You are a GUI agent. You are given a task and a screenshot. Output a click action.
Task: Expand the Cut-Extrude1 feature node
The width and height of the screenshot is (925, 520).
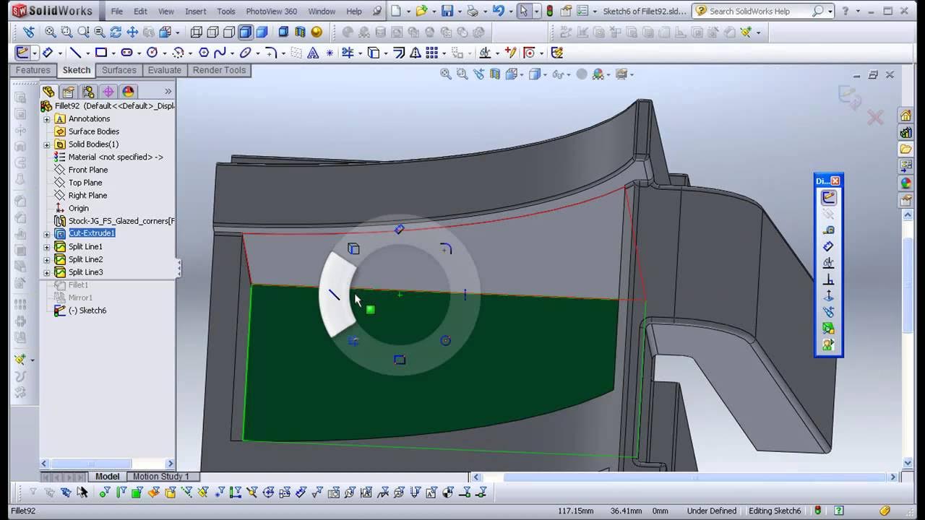(x=47, y=234)
